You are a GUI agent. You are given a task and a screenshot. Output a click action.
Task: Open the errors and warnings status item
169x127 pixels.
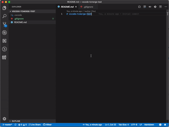tap(23, 125)
